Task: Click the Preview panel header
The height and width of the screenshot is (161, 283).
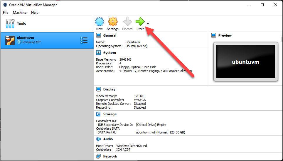Action: click(x=225, y=35)
